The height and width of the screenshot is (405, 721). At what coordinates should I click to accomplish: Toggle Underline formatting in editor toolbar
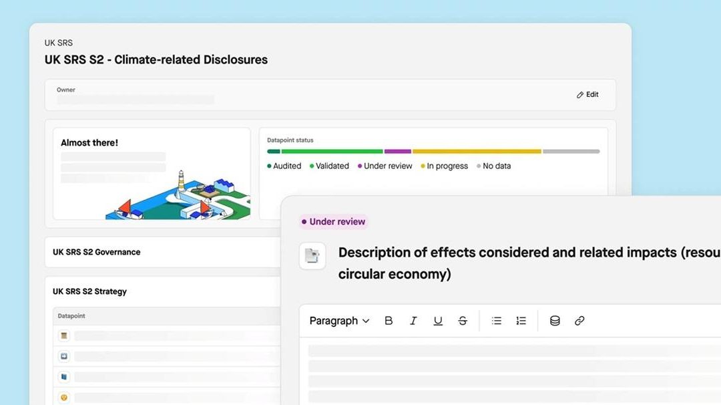click(x=438, y=321)
